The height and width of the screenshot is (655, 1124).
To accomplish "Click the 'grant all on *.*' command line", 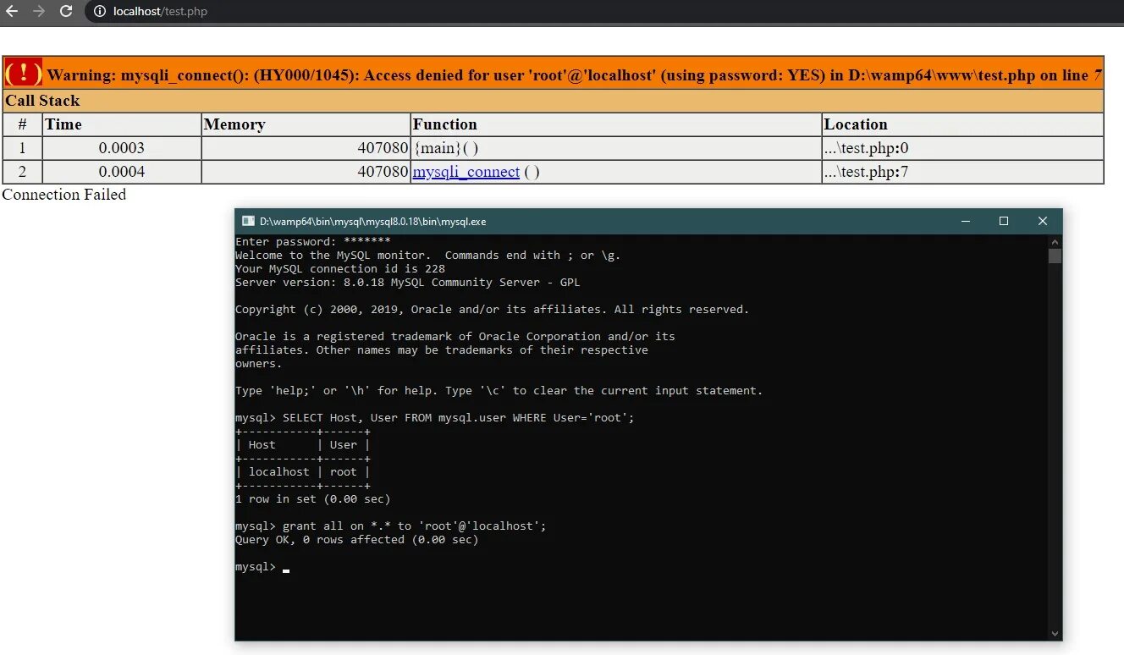I will click(390, 526).
